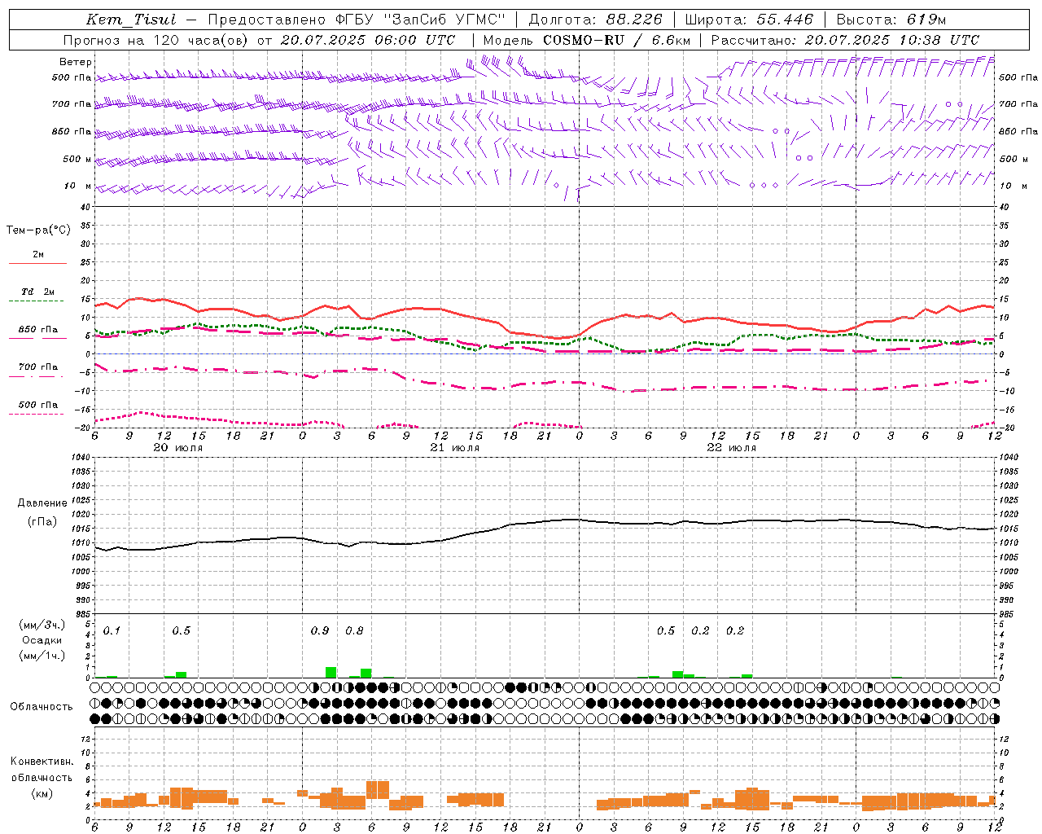1042x834 pixels.
Task: Click the 20 июля date label
Action: click(178, 448)
